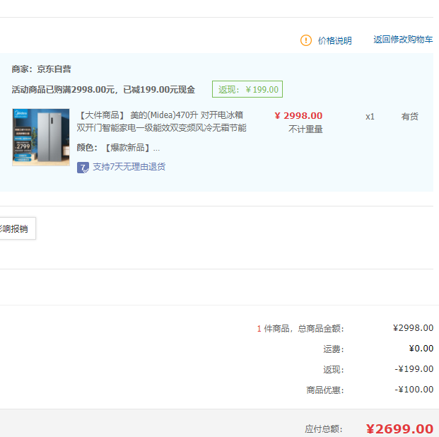The height and width of the screenshot is (437, 439).
Task: Click the 返现 ¥199.00 green badge
Action: pos(247,89)
